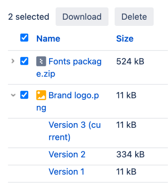The image size is (168, 186).
Task: Open the Version 2 link
Action: click(67, 154)
